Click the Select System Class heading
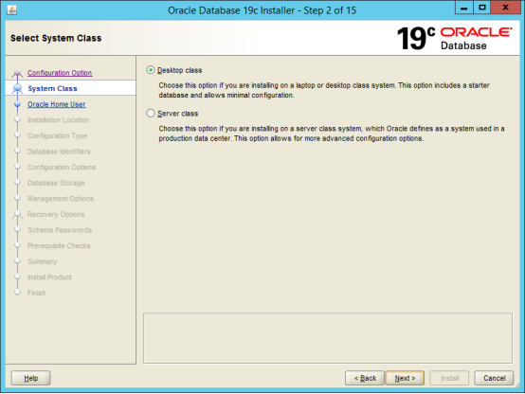Viewport: 525px width, 394px height. pos(56,38)
